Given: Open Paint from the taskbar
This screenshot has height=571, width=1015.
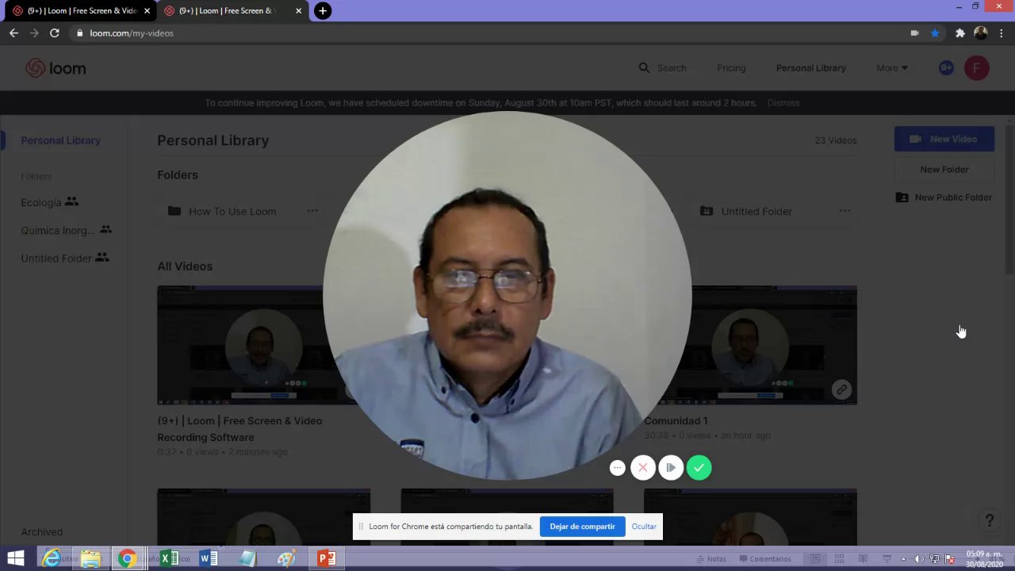Looking at the screenshot, I should 287,559.
